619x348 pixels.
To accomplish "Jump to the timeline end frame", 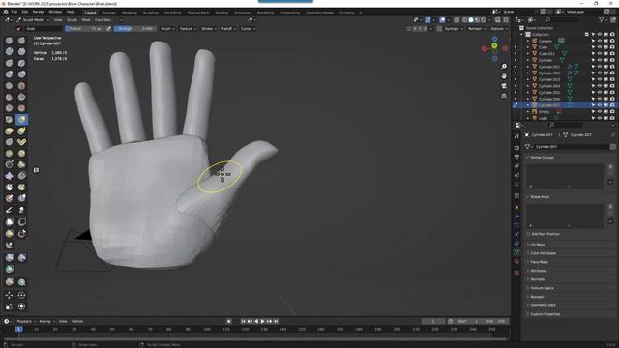I will [x=276, y=321].
